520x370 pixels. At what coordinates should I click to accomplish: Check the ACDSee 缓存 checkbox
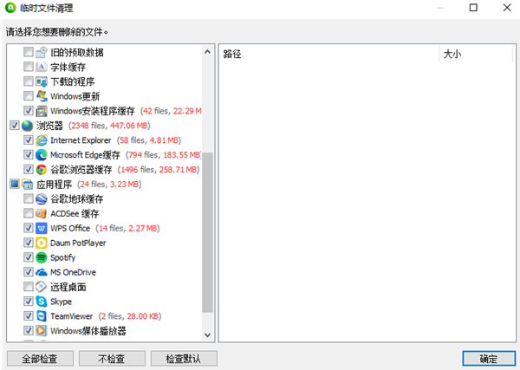click(x=29, y=213)
